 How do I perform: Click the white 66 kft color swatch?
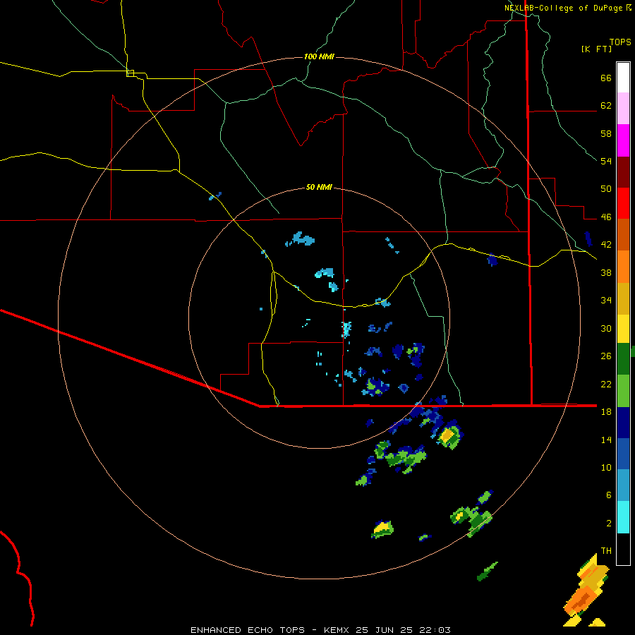click(623, 78)
